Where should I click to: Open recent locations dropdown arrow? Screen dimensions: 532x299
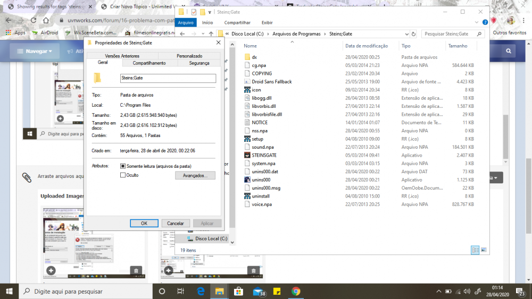coord(203,34)
